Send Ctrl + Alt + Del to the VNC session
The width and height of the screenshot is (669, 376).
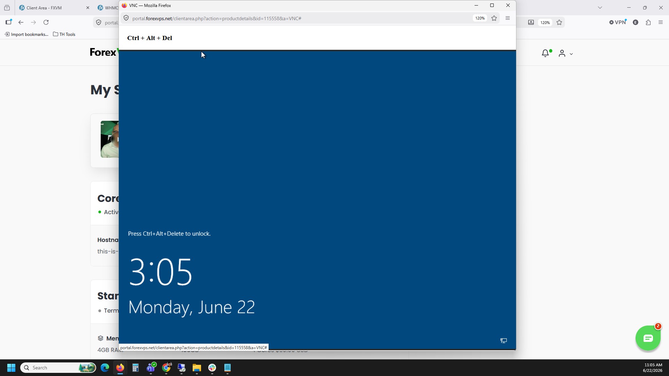[149, 38]
